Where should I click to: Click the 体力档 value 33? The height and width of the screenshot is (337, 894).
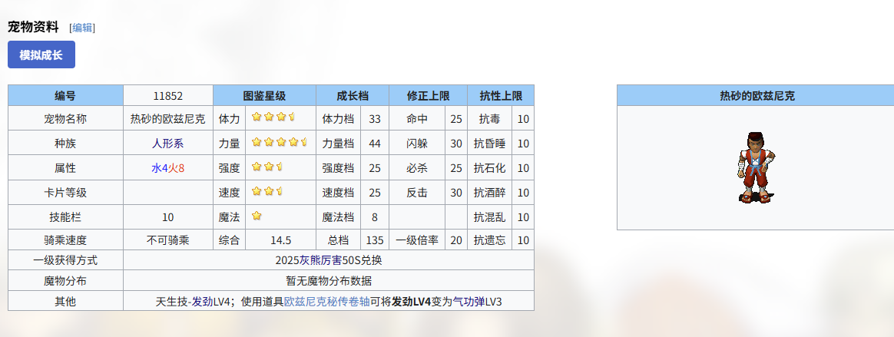tap(375, 119)
